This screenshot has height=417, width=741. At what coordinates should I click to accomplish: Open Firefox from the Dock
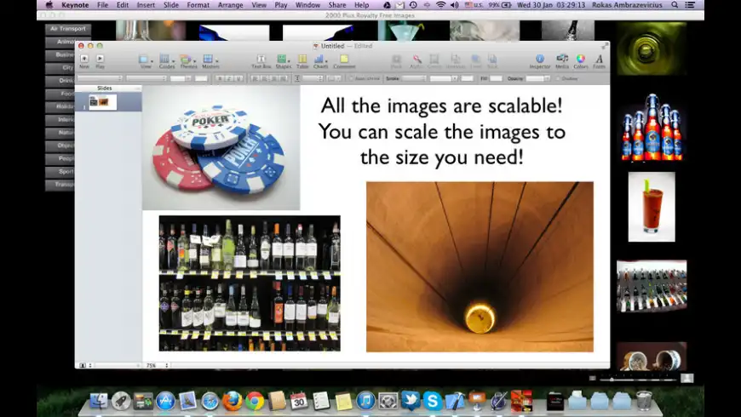pos(232,401)
